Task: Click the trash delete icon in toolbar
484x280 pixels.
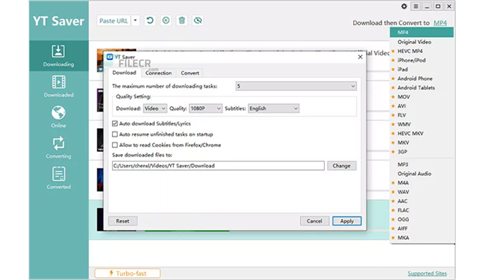Action: [182, 21]
